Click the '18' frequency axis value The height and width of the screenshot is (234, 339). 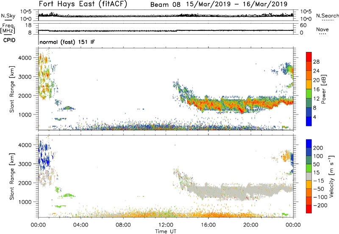(28, 25)
